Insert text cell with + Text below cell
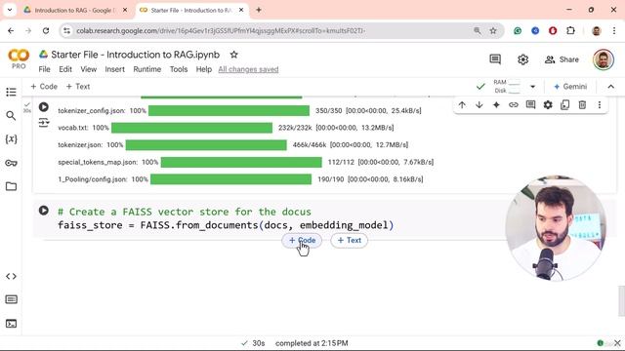The height and width of the screenshot is (351, 625). coord(350,241)
